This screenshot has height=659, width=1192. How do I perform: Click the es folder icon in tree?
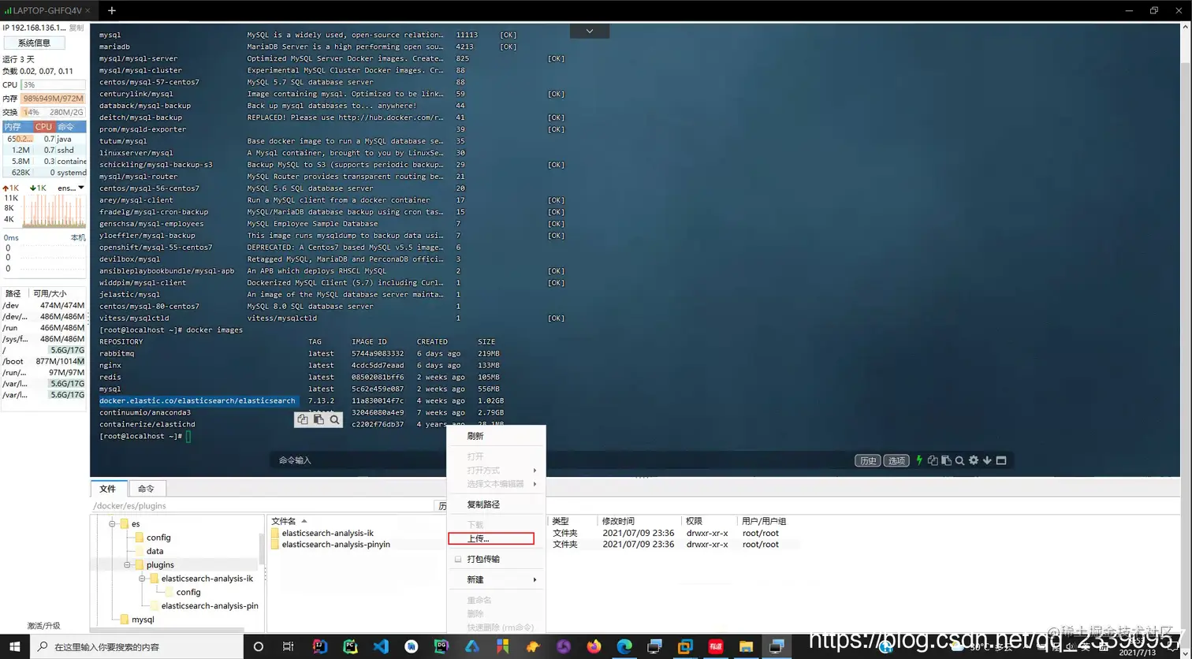coord(124,523)
